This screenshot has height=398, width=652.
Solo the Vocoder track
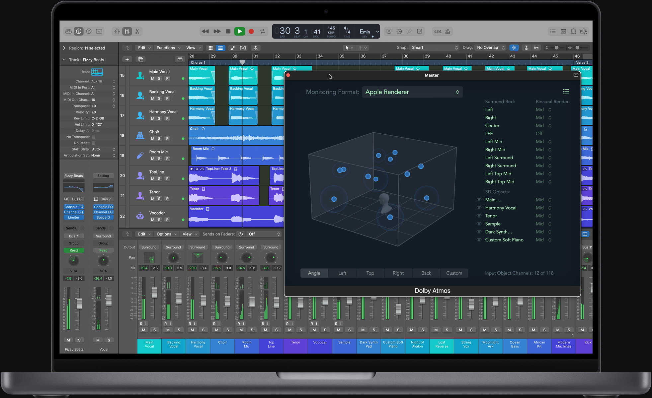159,220
